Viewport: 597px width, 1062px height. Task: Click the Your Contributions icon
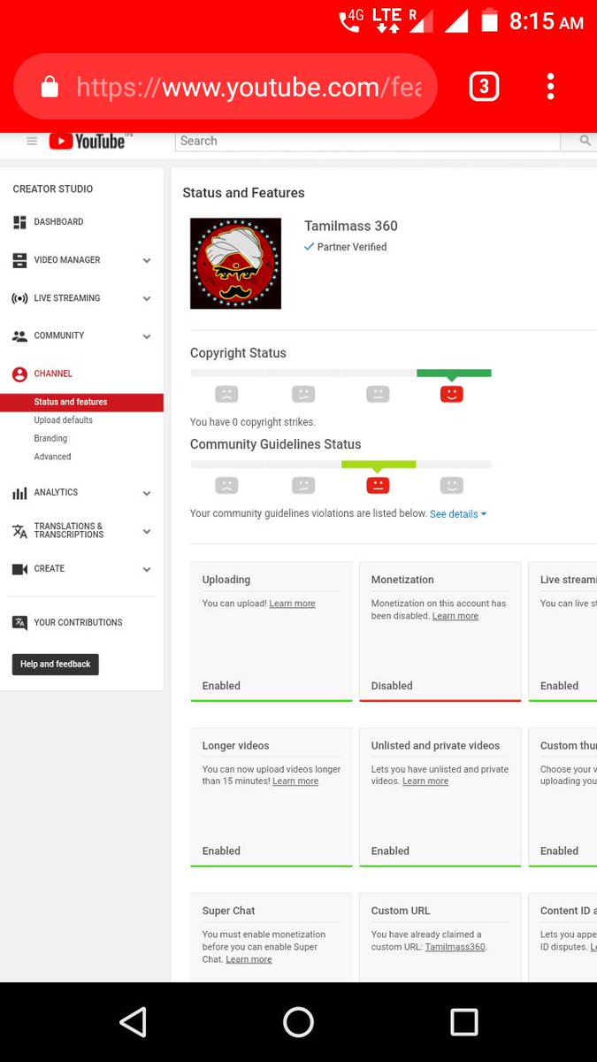click(19, 623)
